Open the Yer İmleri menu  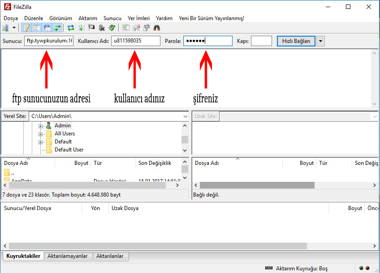(x=138, y=18)
